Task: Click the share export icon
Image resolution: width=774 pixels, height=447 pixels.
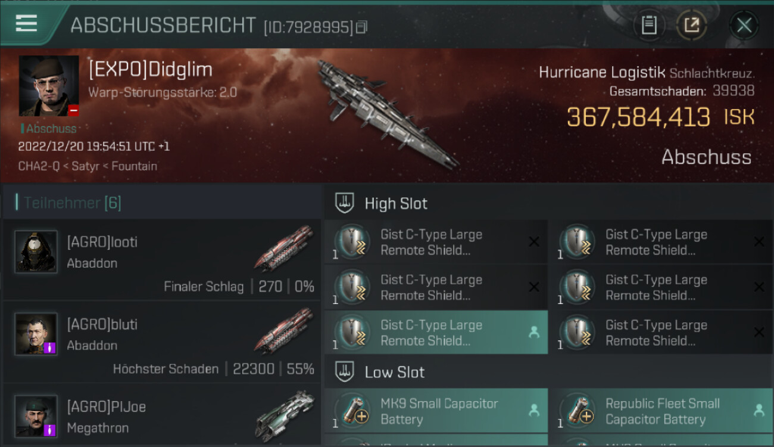Action: pos(691,25)
